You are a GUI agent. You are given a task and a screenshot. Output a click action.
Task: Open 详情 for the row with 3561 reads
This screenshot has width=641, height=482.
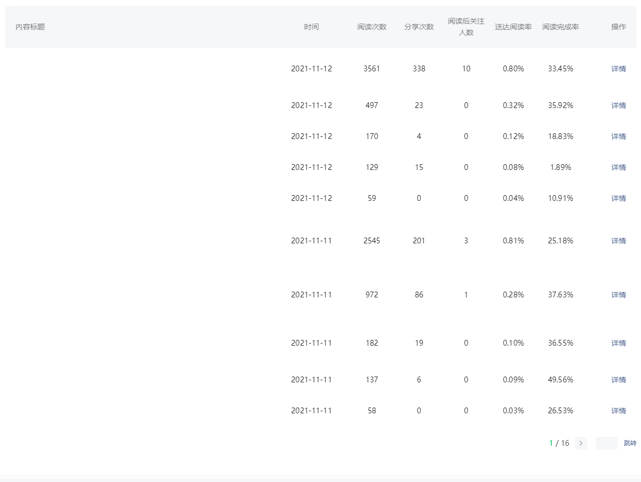618,69
